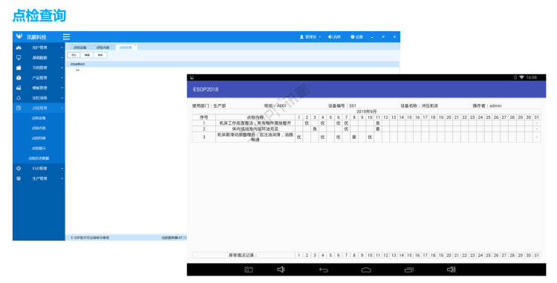Click the 使用部门:生产部 label
557x283 pixels.
pos(209,105)
